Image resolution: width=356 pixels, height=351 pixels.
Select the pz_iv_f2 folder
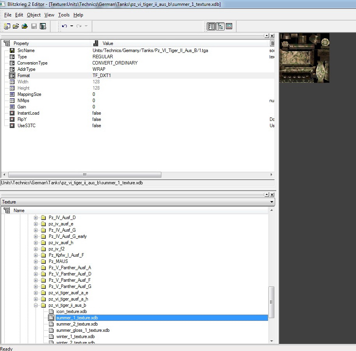click(x=57, y=249)
